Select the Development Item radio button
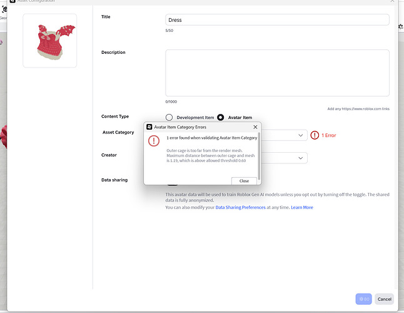Viewport: 404px width, 313px height. tap(169, 117)
